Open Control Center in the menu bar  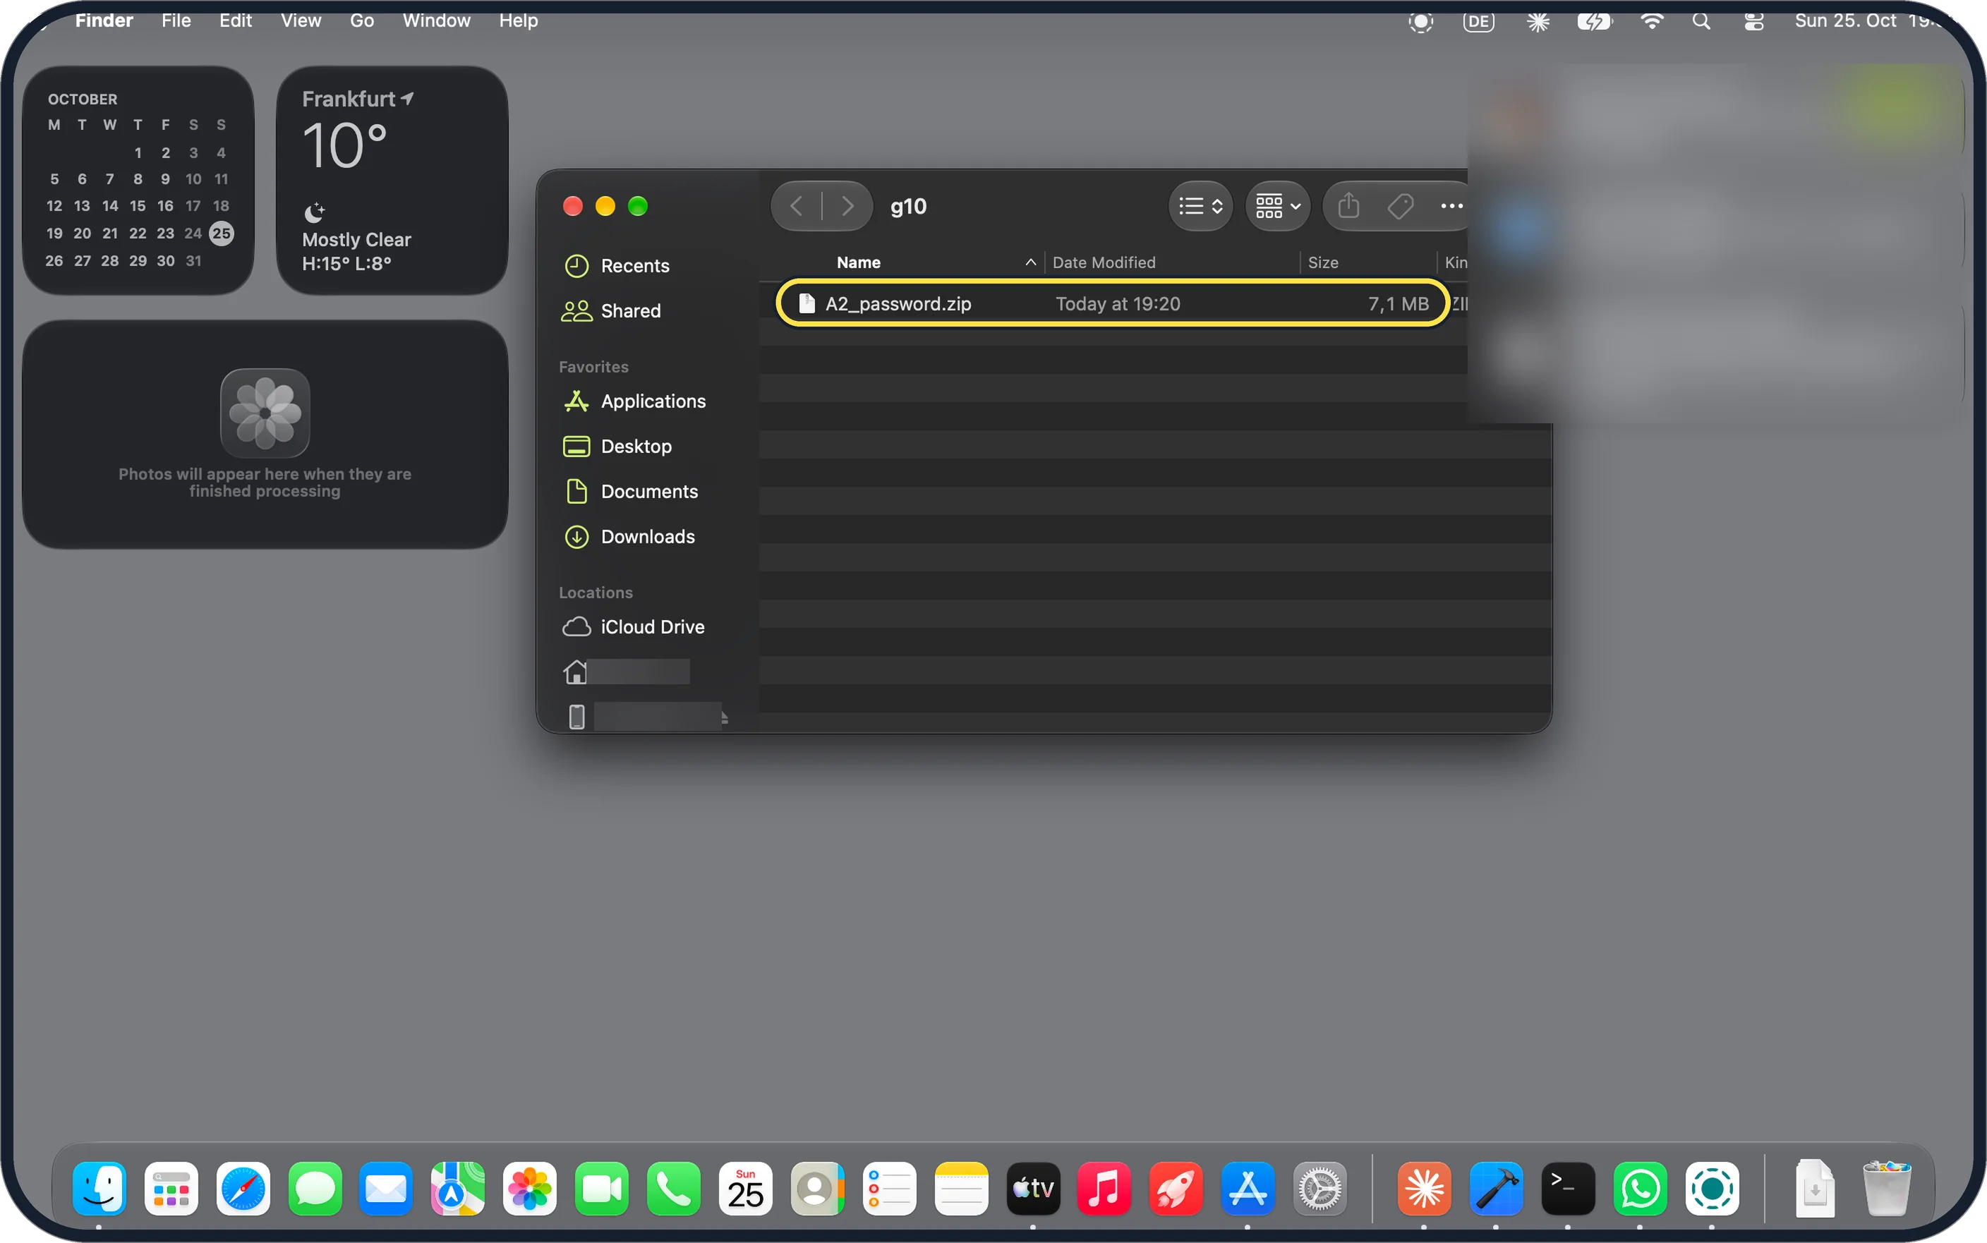[1753, 21]
